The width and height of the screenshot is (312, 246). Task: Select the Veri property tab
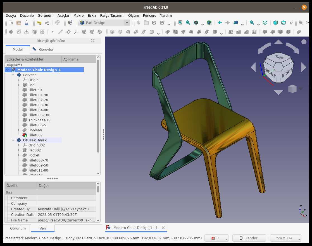click(43, 228)
